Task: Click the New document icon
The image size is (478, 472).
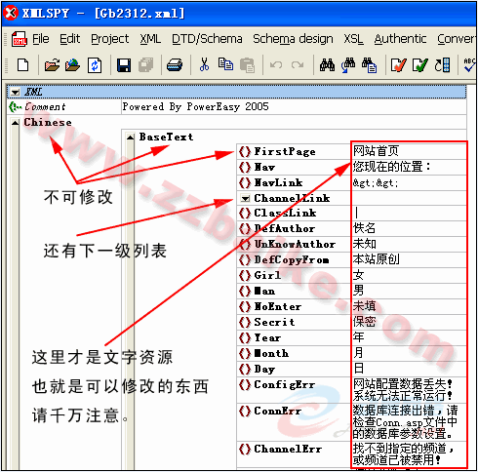Action: (22, 65)
